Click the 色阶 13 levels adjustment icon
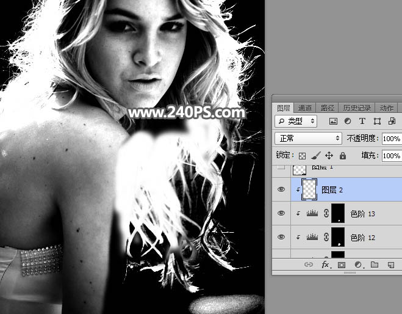 click(x=312, y=213)
